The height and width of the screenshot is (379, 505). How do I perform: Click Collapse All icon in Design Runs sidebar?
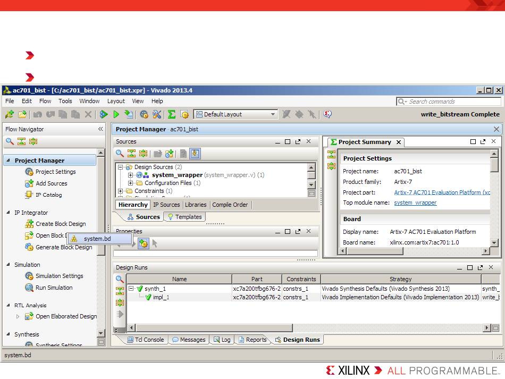[x=120, y=291]
